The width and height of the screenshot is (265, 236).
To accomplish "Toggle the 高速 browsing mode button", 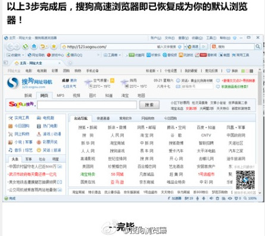I will point(193,47).
